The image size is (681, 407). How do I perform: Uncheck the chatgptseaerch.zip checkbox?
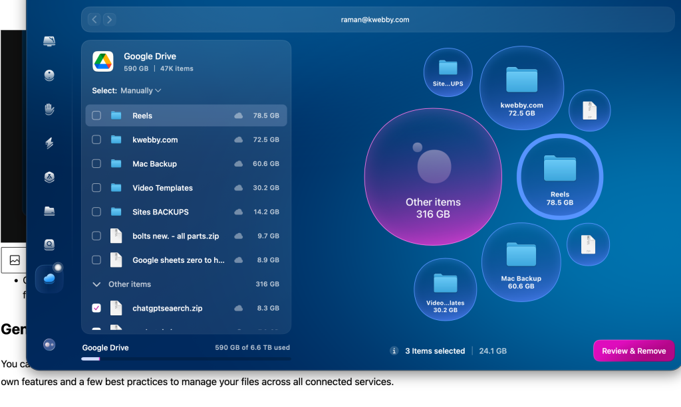[x=96, y=307]
